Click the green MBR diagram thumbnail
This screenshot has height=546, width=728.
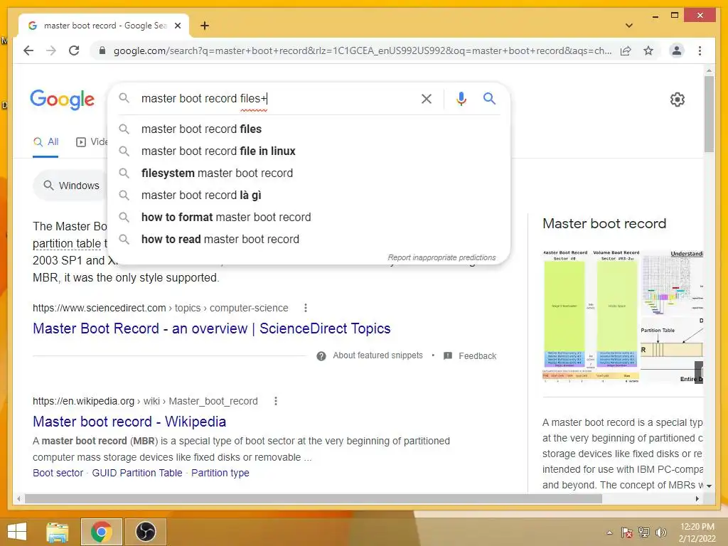591,316
